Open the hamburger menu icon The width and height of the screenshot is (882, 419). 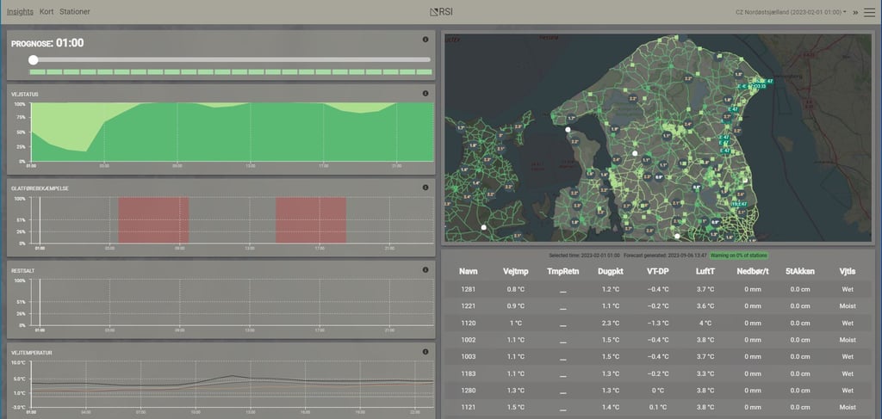[869, 12]
